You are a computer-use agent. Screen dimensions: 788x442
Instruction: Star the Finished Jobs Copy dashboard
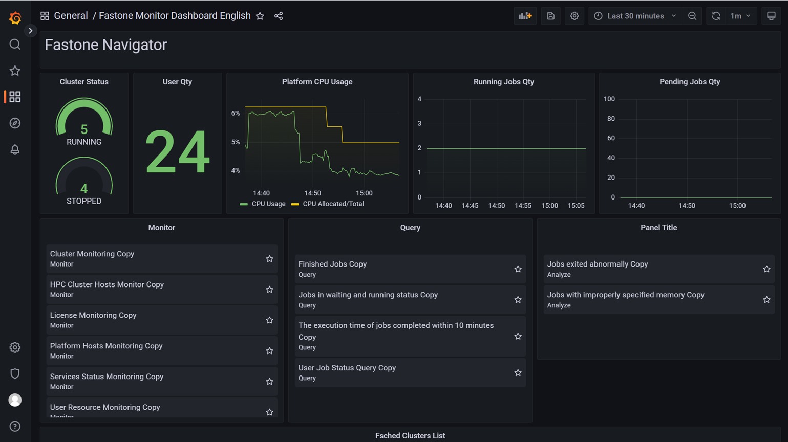click(518, 269)
